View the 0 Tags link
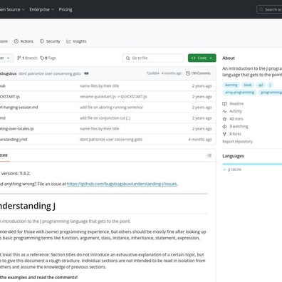This screenshot has height=282, width=282. coord(48,58)
